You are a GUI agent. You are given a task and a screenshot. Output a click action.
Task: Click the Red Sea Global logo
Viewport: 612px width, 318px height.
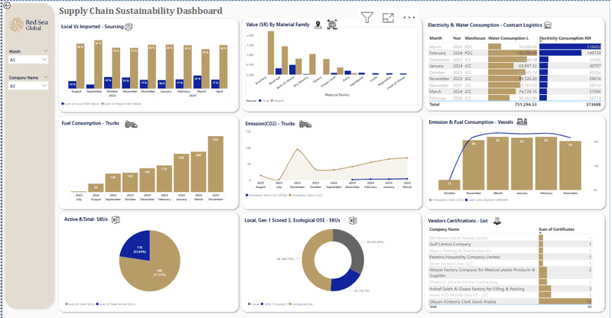(28, 24)
